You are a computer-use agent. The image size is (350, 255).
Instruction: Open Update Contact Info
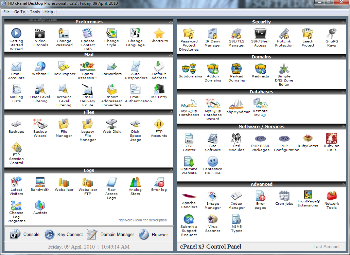click(x=88, y=33)
